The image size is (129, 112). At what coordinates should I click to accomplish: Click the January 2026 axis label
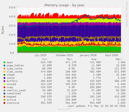pyautogui.click(x=88, y=55)
